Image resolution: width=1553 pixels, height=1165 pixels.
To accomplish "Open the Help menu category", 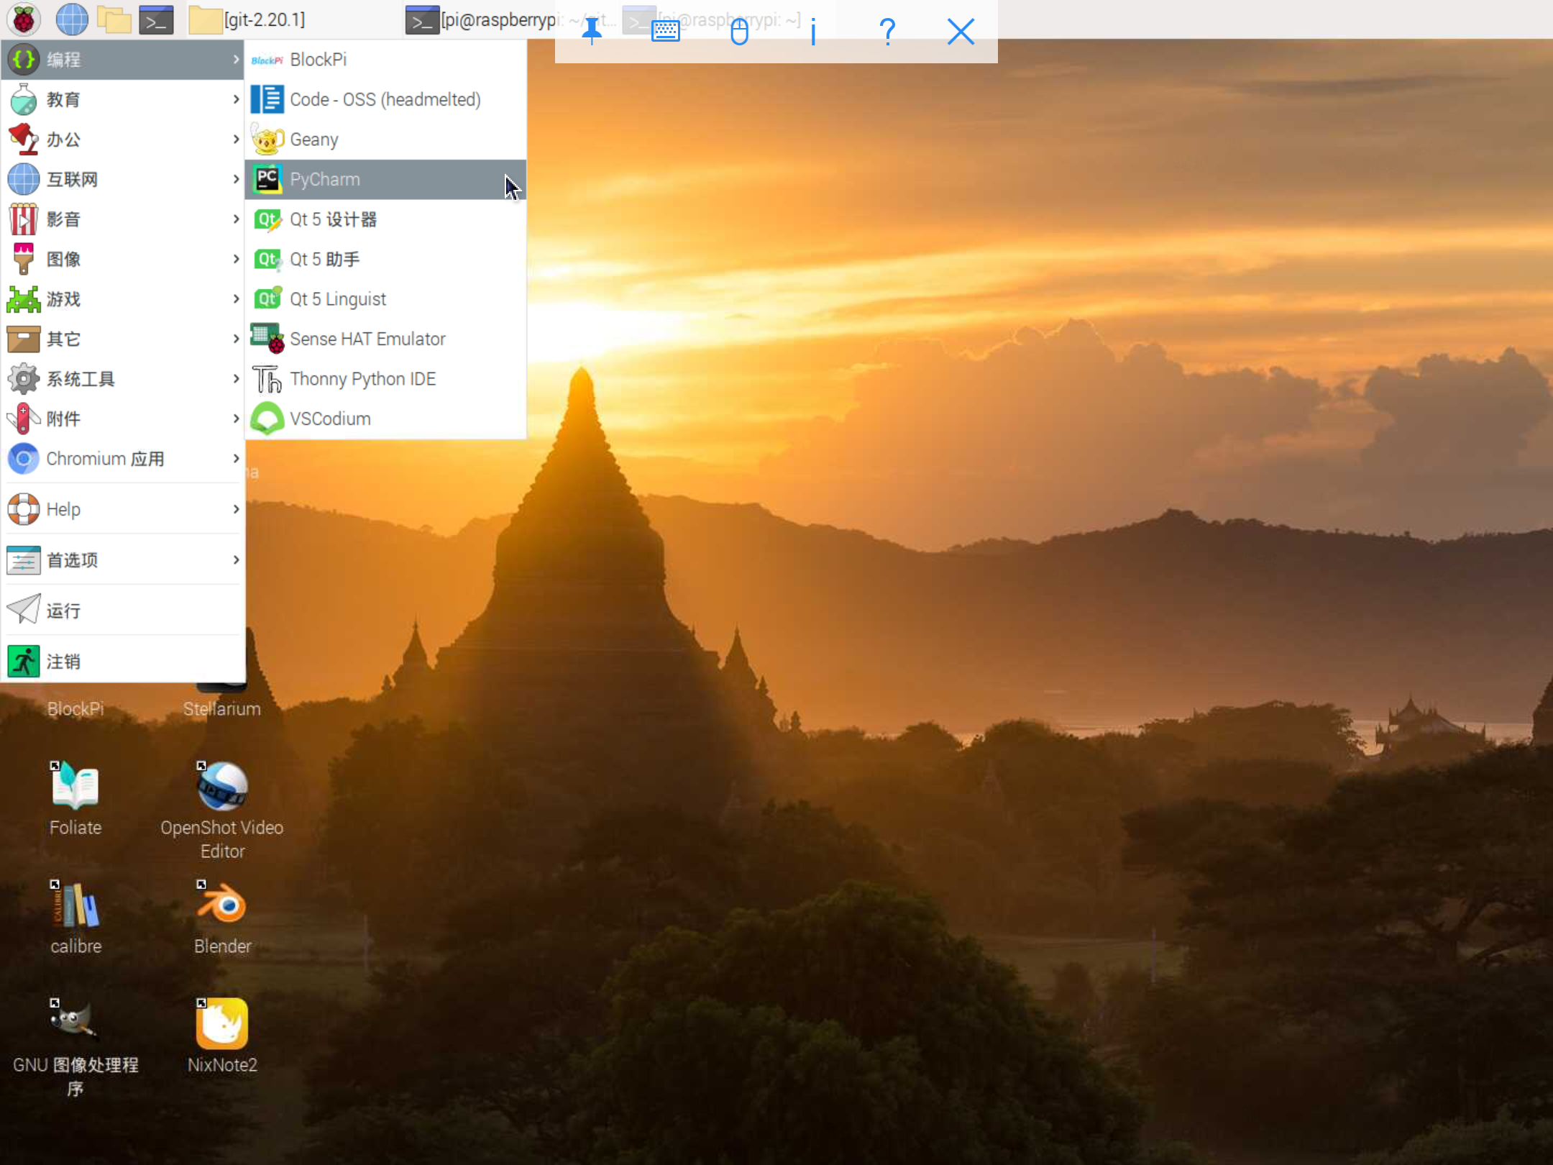I will coord(123,509).
